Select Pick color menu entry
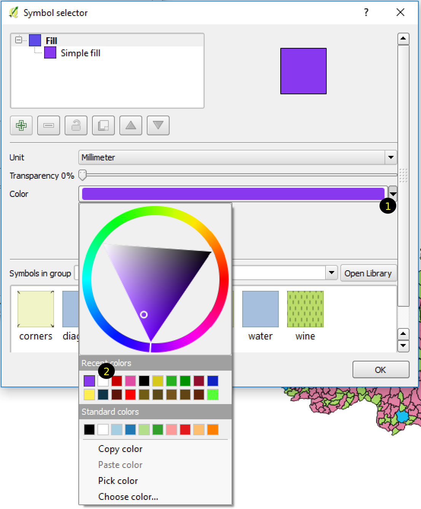Image resolution: width=421 pixels, height=509 pixels. pyautogui.click(x=118, y=481)
